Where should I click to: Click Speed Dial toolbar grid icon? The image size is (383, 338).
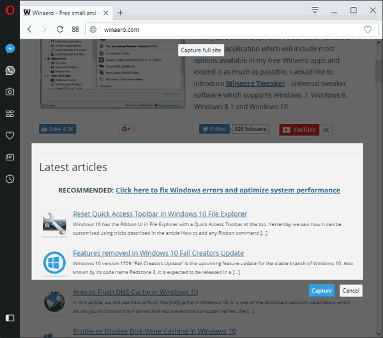[75, 29]
